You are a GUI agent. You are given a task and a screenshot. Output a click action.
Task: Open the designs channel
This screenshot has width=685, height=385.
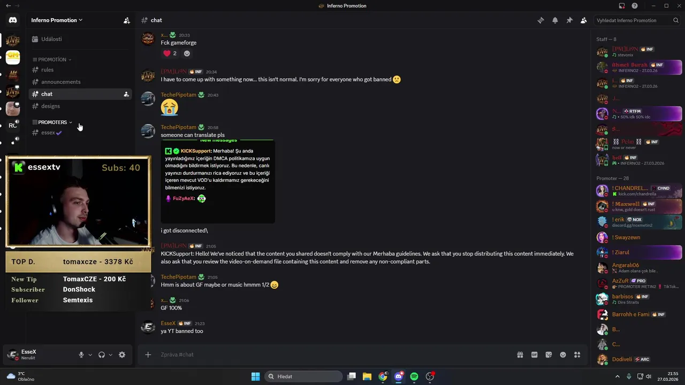[80, 106]
